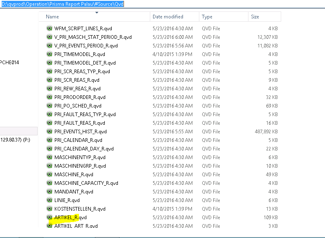Click the address bar path field
325x238 pixels.
pos(63,4)
